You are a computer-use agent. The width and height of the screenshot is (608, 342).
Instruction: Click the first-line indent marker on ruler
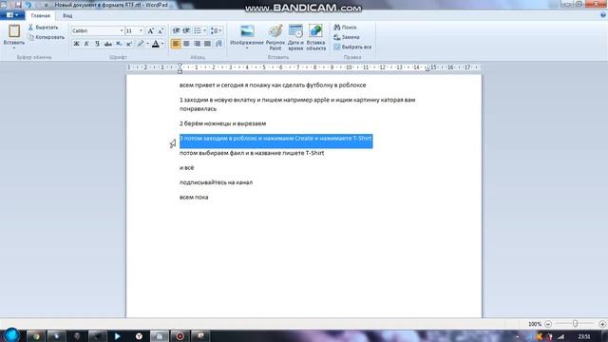coord(180,66)
